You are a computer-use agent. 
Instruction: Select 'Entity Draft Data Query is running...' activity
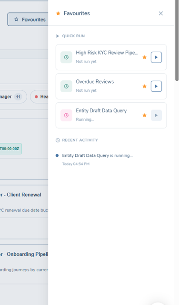pyautogui.click(x=97, y=156)
